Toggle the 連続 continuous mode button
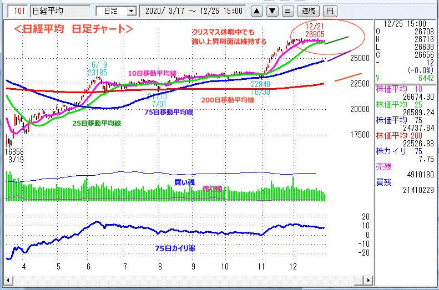The image size is (439, 290). (308, 11)
